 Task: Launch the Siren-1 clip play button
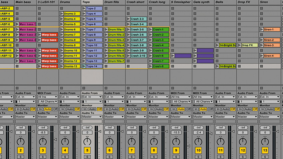coord(261,29)
